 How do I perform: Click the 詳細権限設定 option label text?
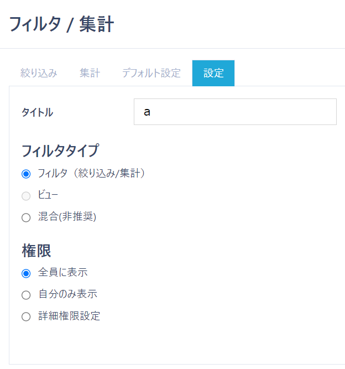point(69,316)
